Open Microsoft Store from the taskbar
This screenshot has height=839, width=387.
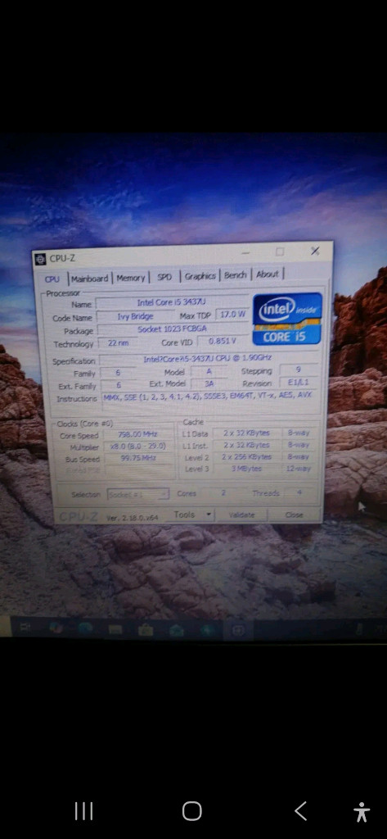pyautogui.click(x=146, y=630)
